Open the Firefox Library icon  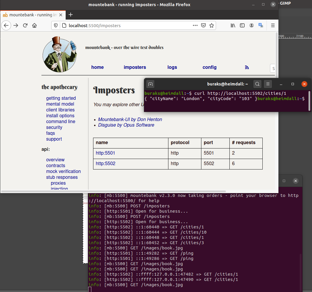tap(233, 25)
